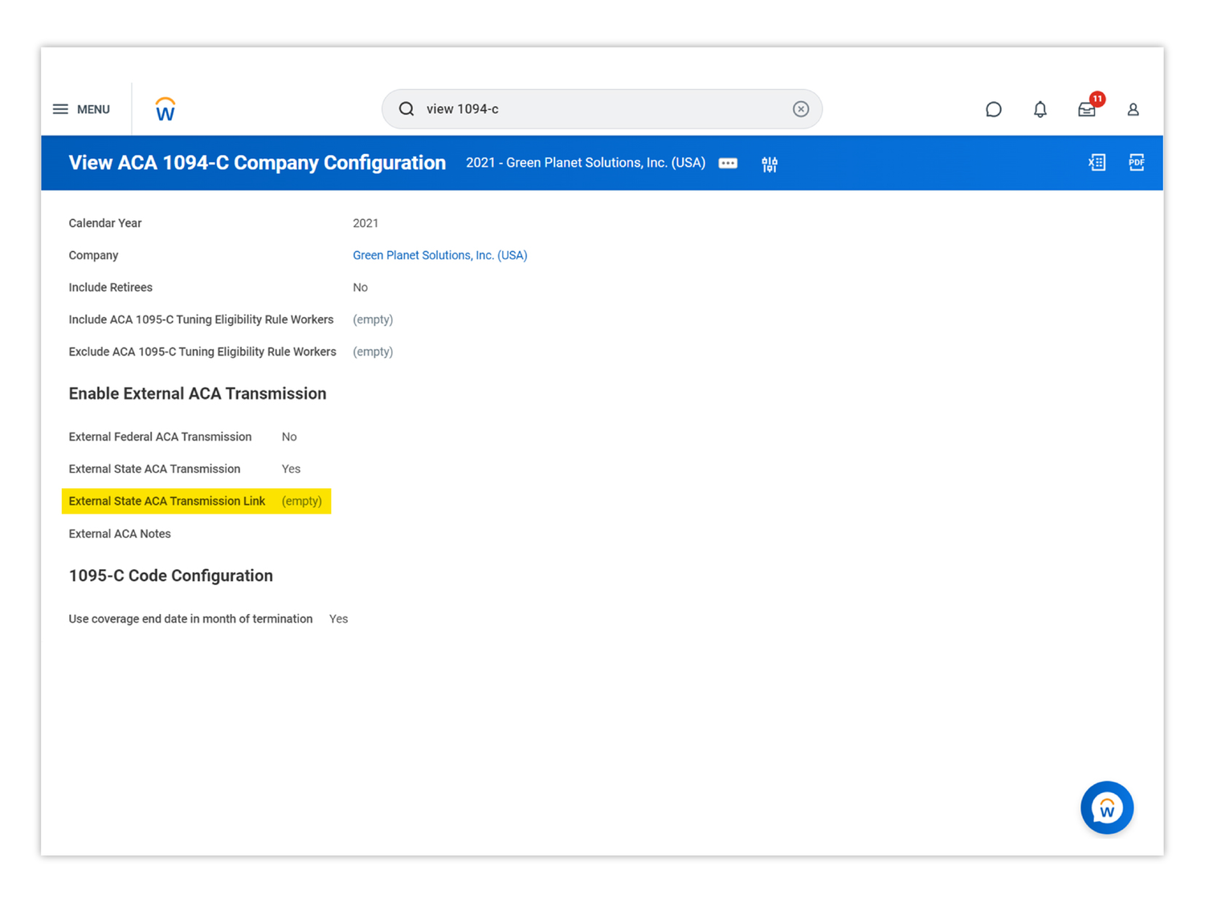Click the External State ACA Transmission Yes value

(291, 469)
